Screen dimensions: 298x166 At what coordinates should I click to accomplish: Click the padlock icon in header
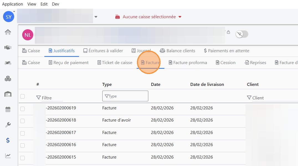[x=228, y=32]
